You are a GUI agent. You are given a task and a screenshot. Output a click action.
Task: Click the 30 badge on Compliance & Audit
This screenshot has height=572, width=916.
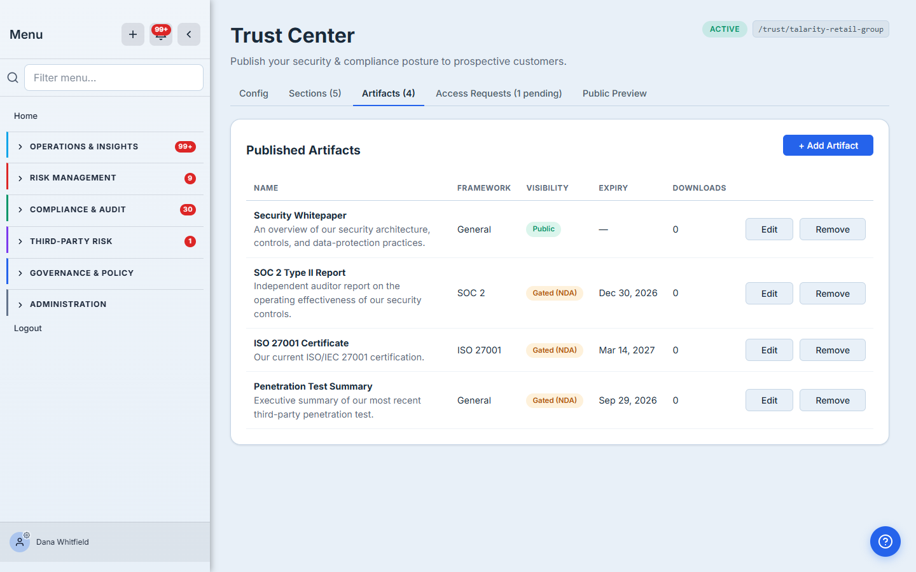coord(188,210)
